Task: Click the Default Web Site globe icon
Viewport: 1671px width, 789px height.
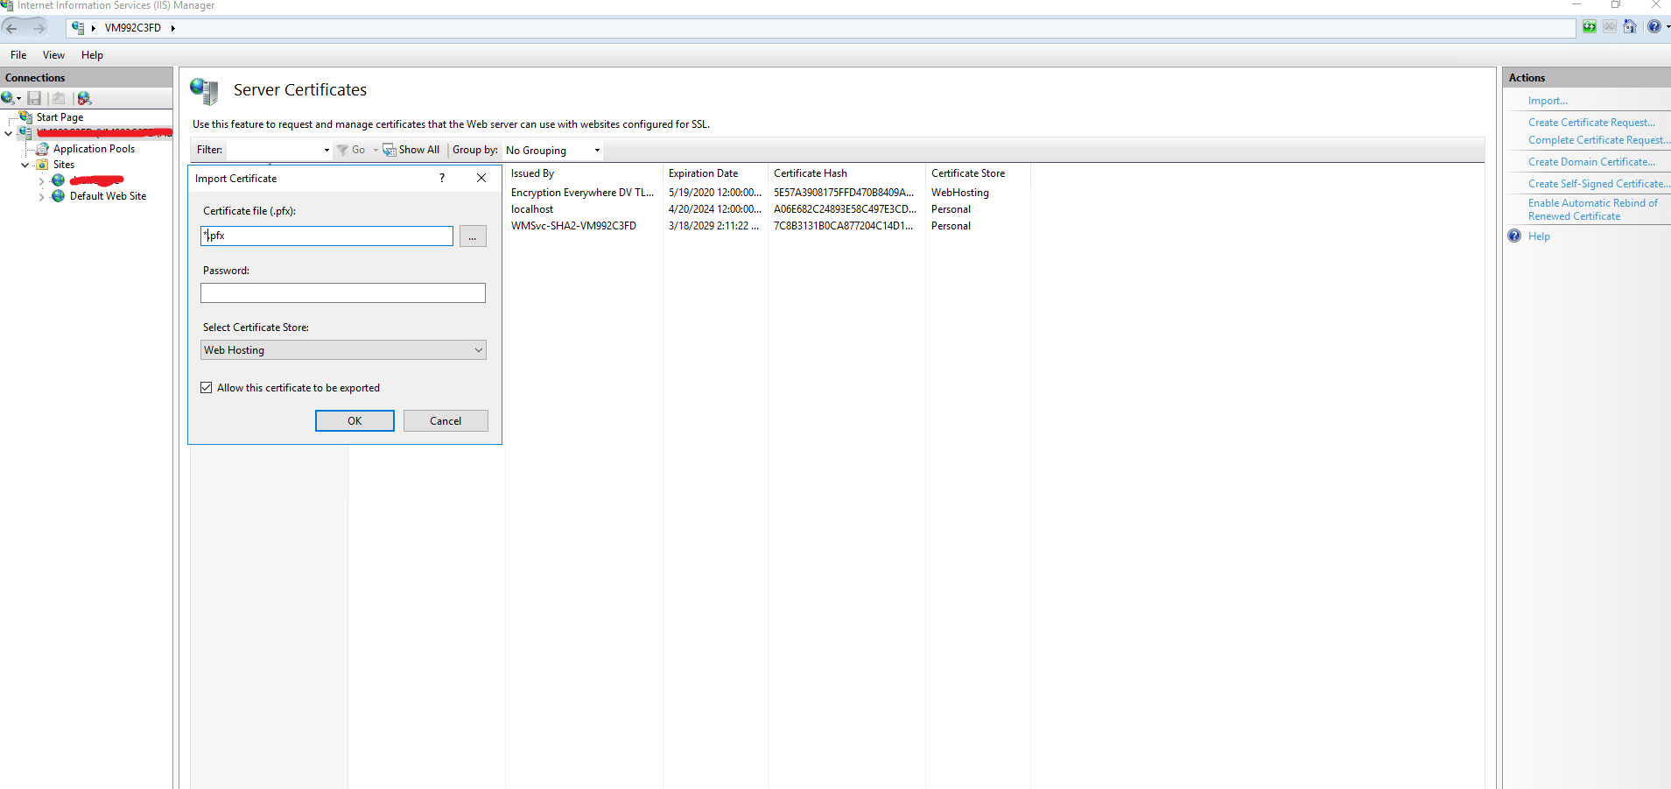Action: point(59,196)
